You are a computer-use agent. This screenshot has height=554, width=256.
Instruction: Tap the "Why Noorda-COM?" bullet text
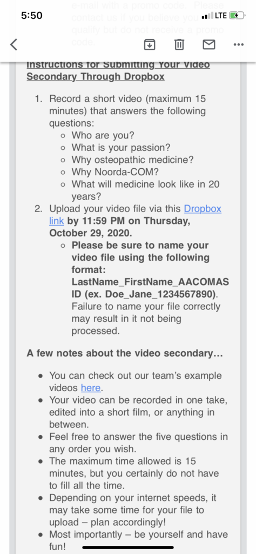(x=115, y=172)
